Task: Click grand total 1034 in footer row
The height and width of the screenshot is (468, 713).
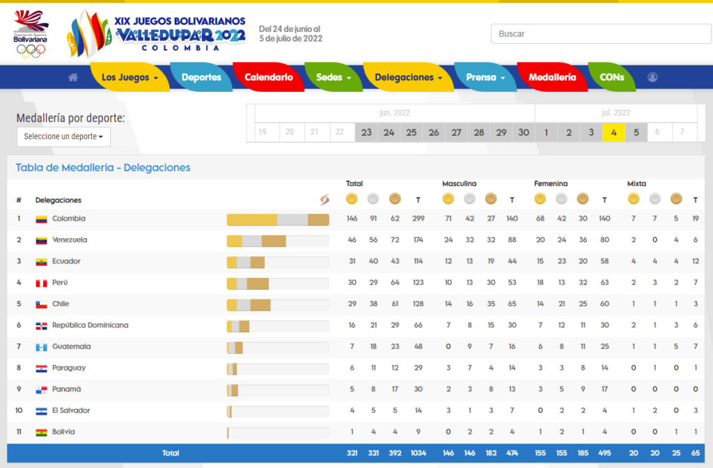Action: click(418, 453)
